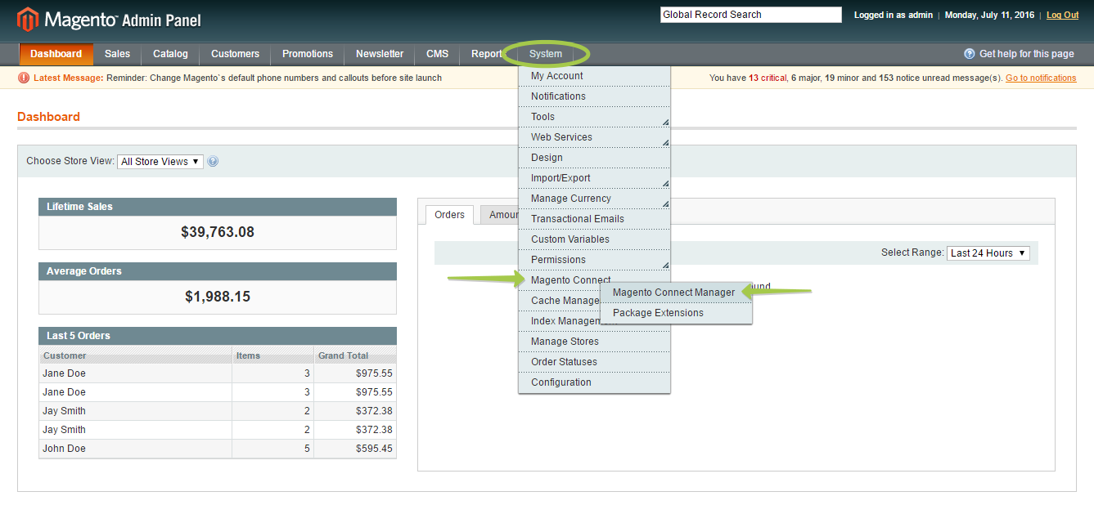Click the Average Orders value $1,988.15
The image size is (1094, 514).
(x=218, y=297)
